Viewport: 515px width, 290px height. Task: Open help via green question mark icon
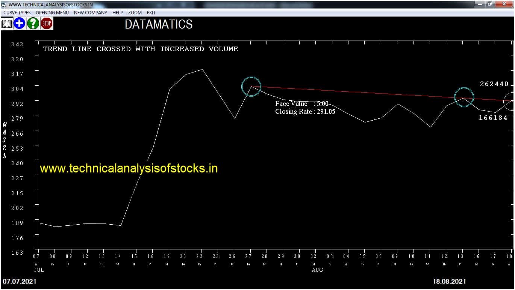coord(33,24)
